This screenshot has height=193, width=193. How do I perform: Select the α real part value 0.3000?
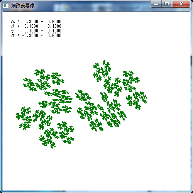coord(31,21)
